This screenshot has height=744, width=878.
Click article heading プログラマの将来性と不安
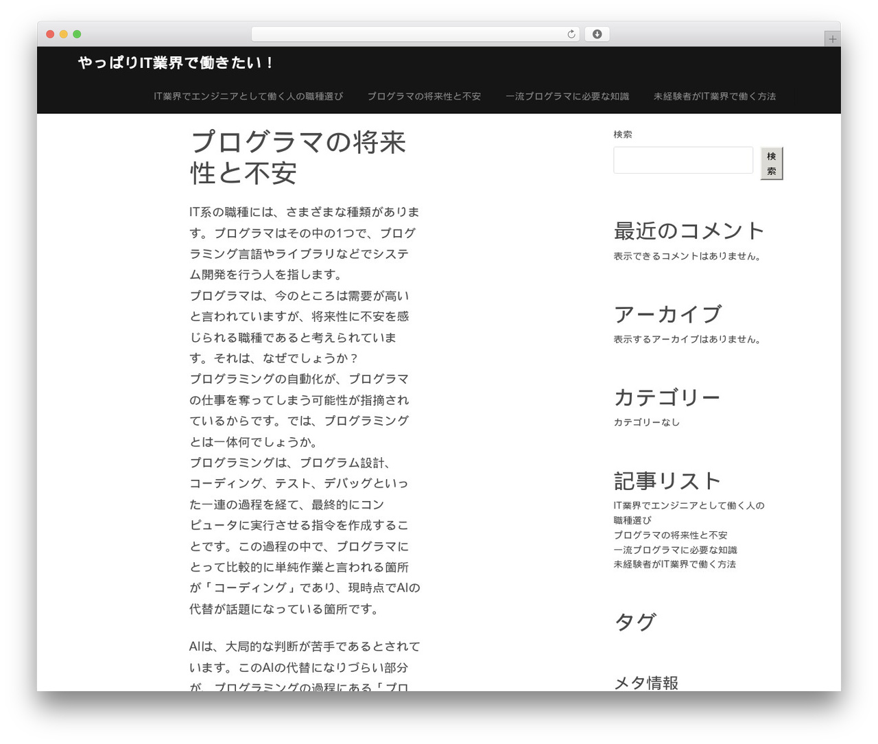click(x=298, y=158)
